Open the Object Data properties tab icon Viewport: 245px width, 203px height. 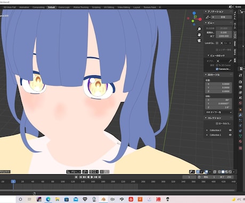[240, 136]
